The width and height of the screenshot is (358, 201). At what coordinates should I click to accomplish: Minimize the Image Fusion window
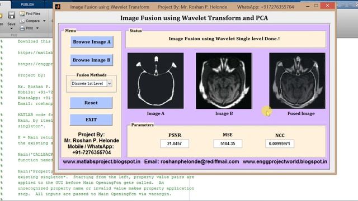pyautogui.click(x=308, y=7)
